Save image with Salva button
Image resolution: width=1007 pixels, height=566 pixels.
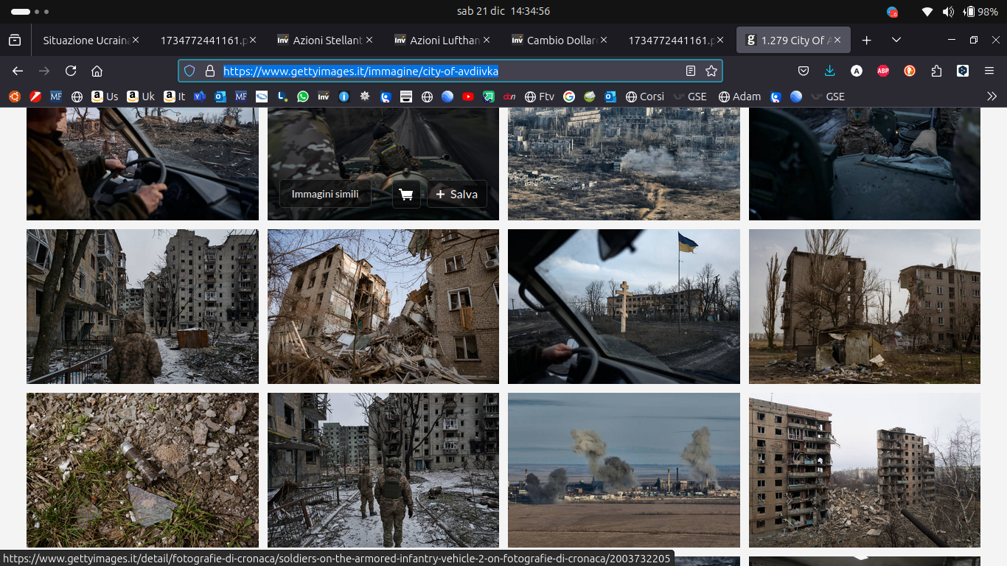click(457, 194)
